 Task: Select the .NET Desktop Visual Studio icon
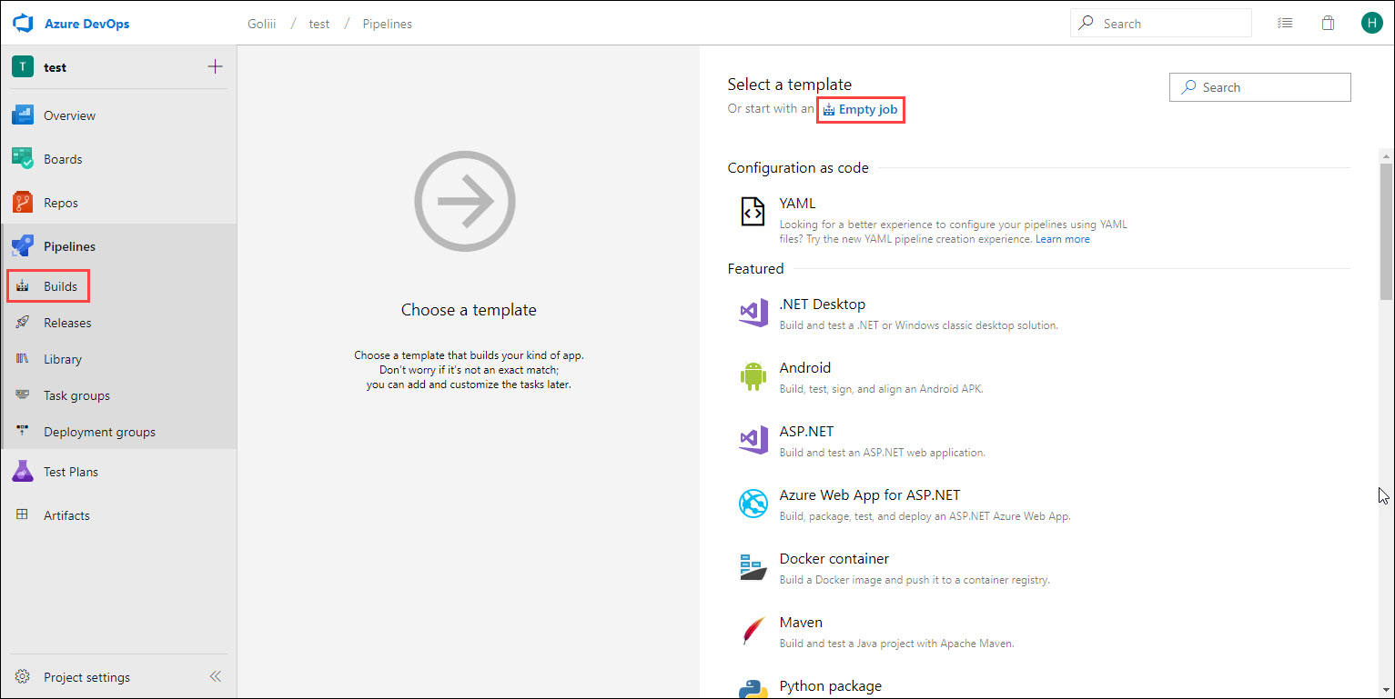(x=753, y=314)
